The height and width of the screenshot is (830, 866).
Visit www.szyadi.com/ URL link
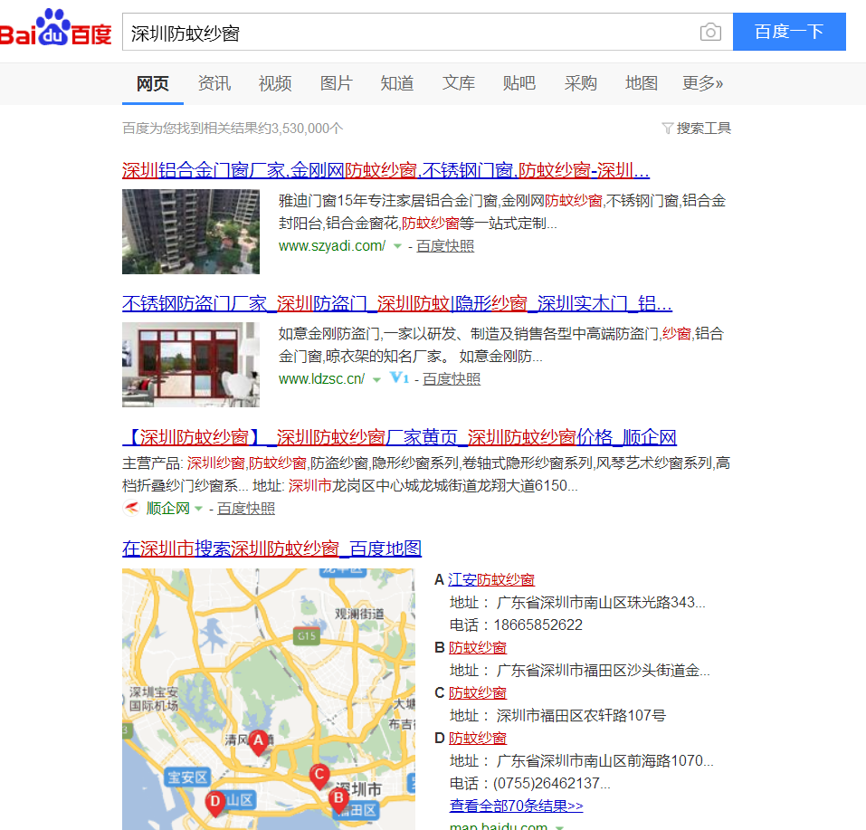tap(332, 246)
